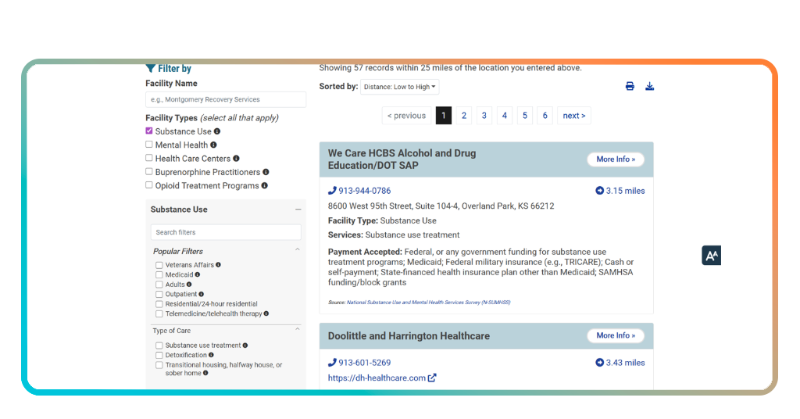The image size is (800, 419).
Task: Collapse the Substance Use filter section
Action: tap(298, 209)
